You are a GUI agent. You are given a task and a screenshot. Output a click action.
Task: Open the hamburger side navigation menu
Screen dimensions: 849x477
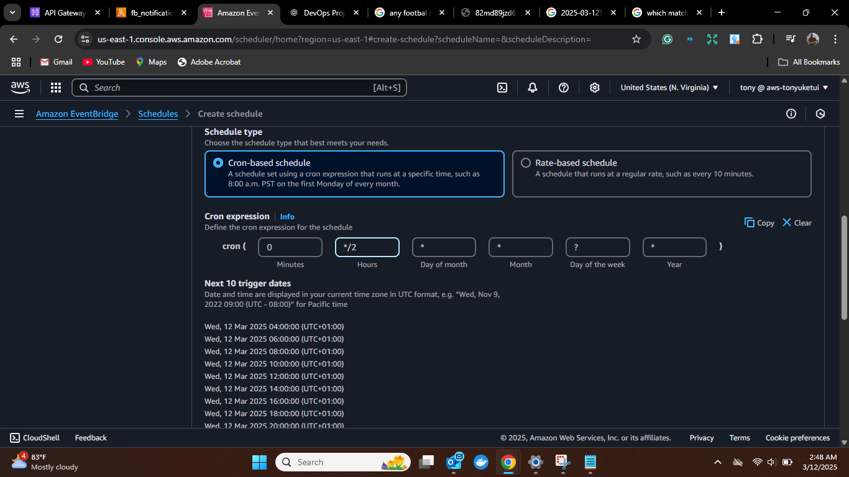coord(19,114)
